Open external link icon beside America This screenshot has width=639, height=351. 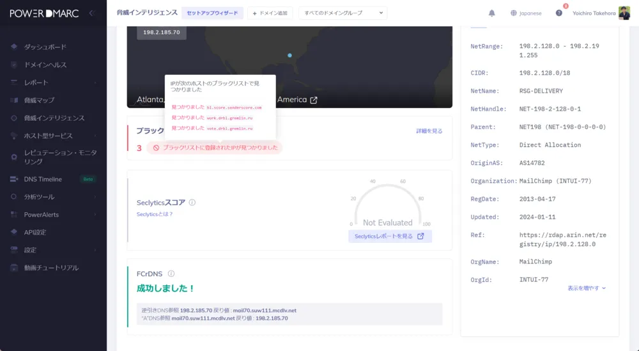[314, 100]
